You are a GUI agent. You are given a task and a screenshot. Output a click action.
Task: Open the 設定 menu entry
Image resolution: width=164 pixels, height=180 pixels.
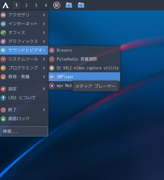24,89
